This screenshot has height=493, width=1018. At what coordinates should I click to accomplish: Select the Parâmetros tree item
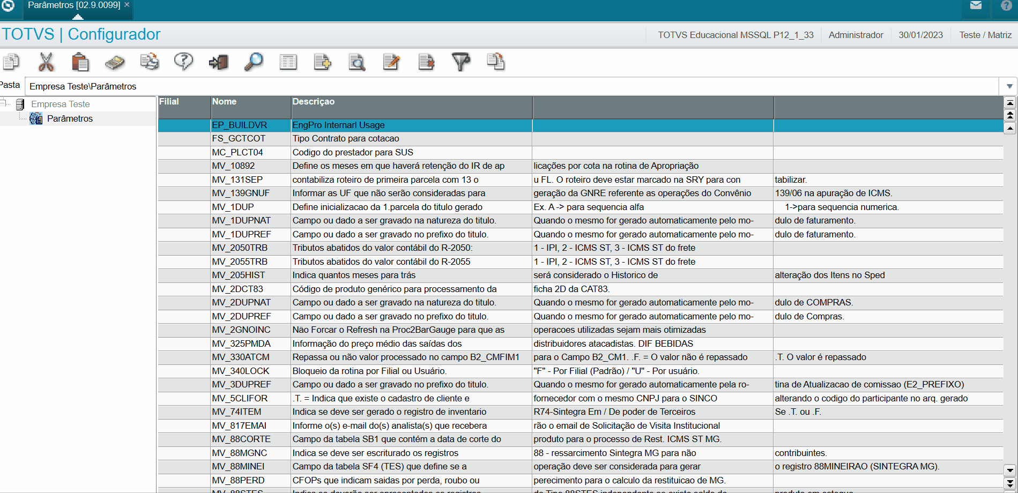(x=70, y=118)
